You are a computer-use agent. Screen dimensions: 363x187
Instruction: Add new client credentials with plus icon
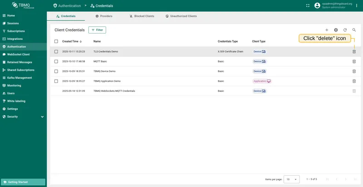pyautogui.click(x=327, y=30)
